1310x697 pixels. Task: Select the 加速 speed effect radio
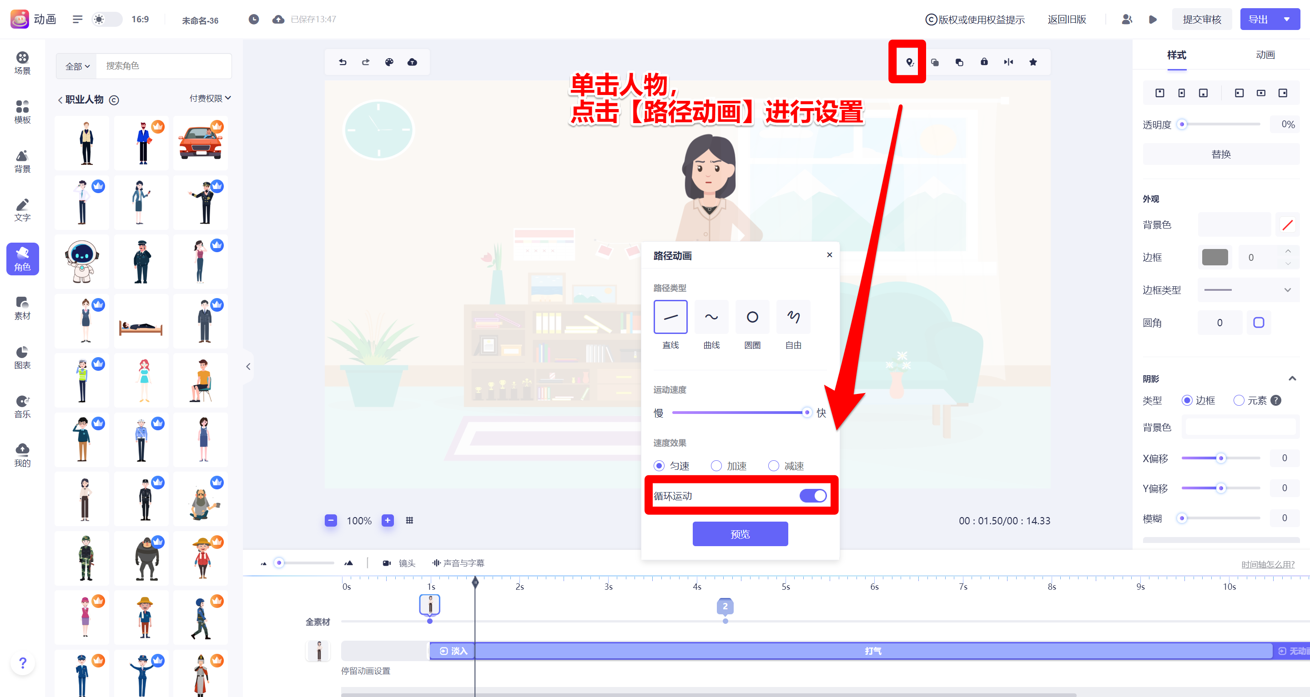(716, 465)
